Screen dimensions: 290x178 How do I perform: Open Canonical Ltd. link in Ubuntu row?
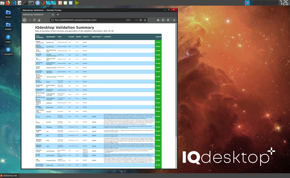(x=50, y=42)
